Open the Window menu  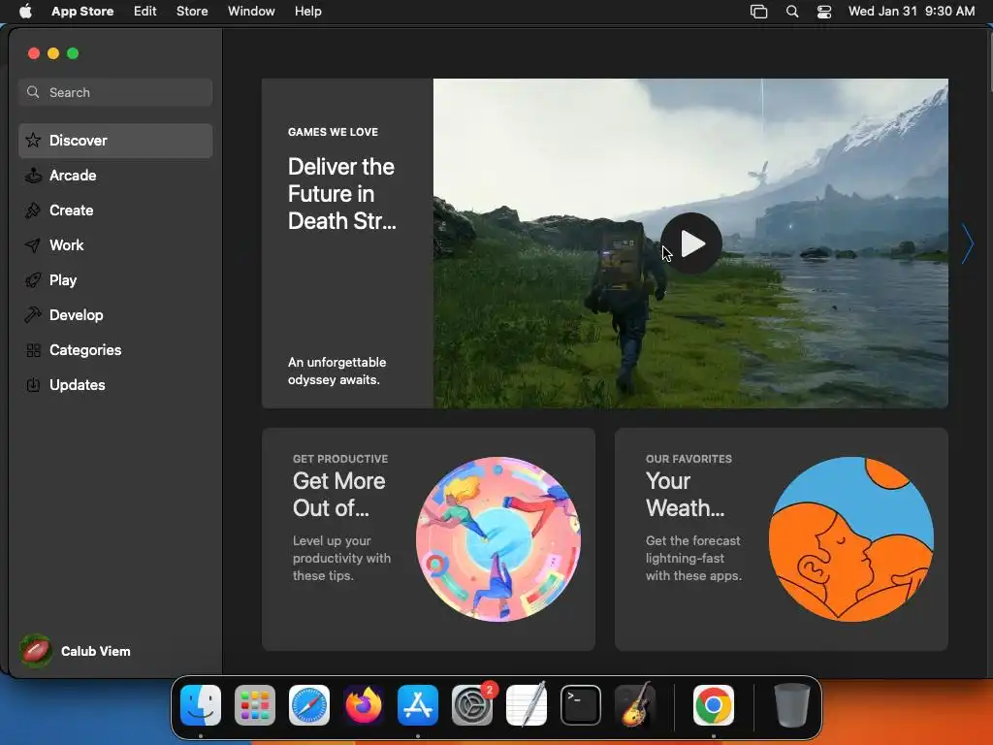(x=251, y=12)
